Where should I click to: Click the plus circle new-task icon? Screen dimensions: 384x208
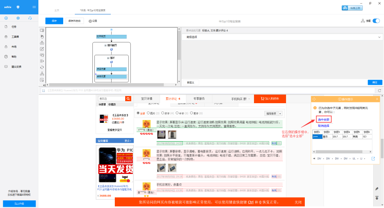click(6, 18)
